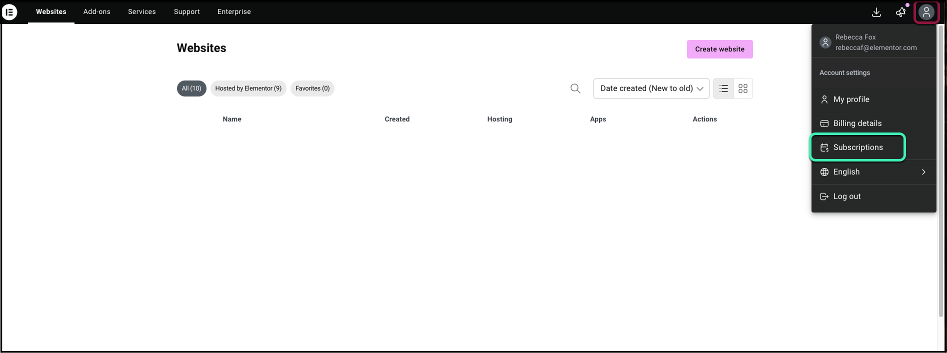This screenshot has width=947, height=353.
Task: Show Favorites (0) websites
Action: 312,88
